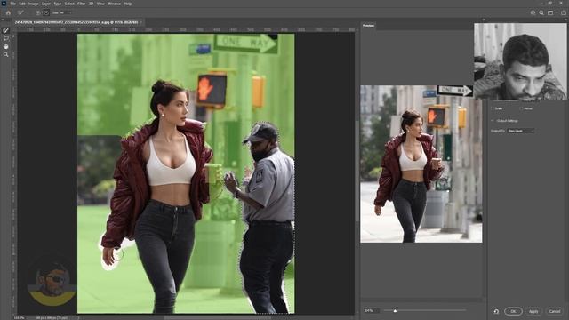Choose the subtract-from-overlay brush mode
The width and height of the screenshot is (569, 320).
[46, 12]
